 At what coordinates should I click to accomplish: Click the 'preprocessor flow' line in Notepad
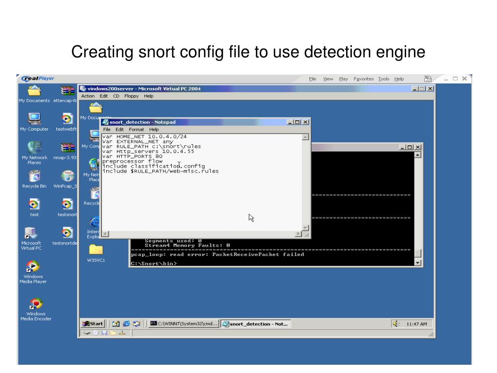coord(132,161)
